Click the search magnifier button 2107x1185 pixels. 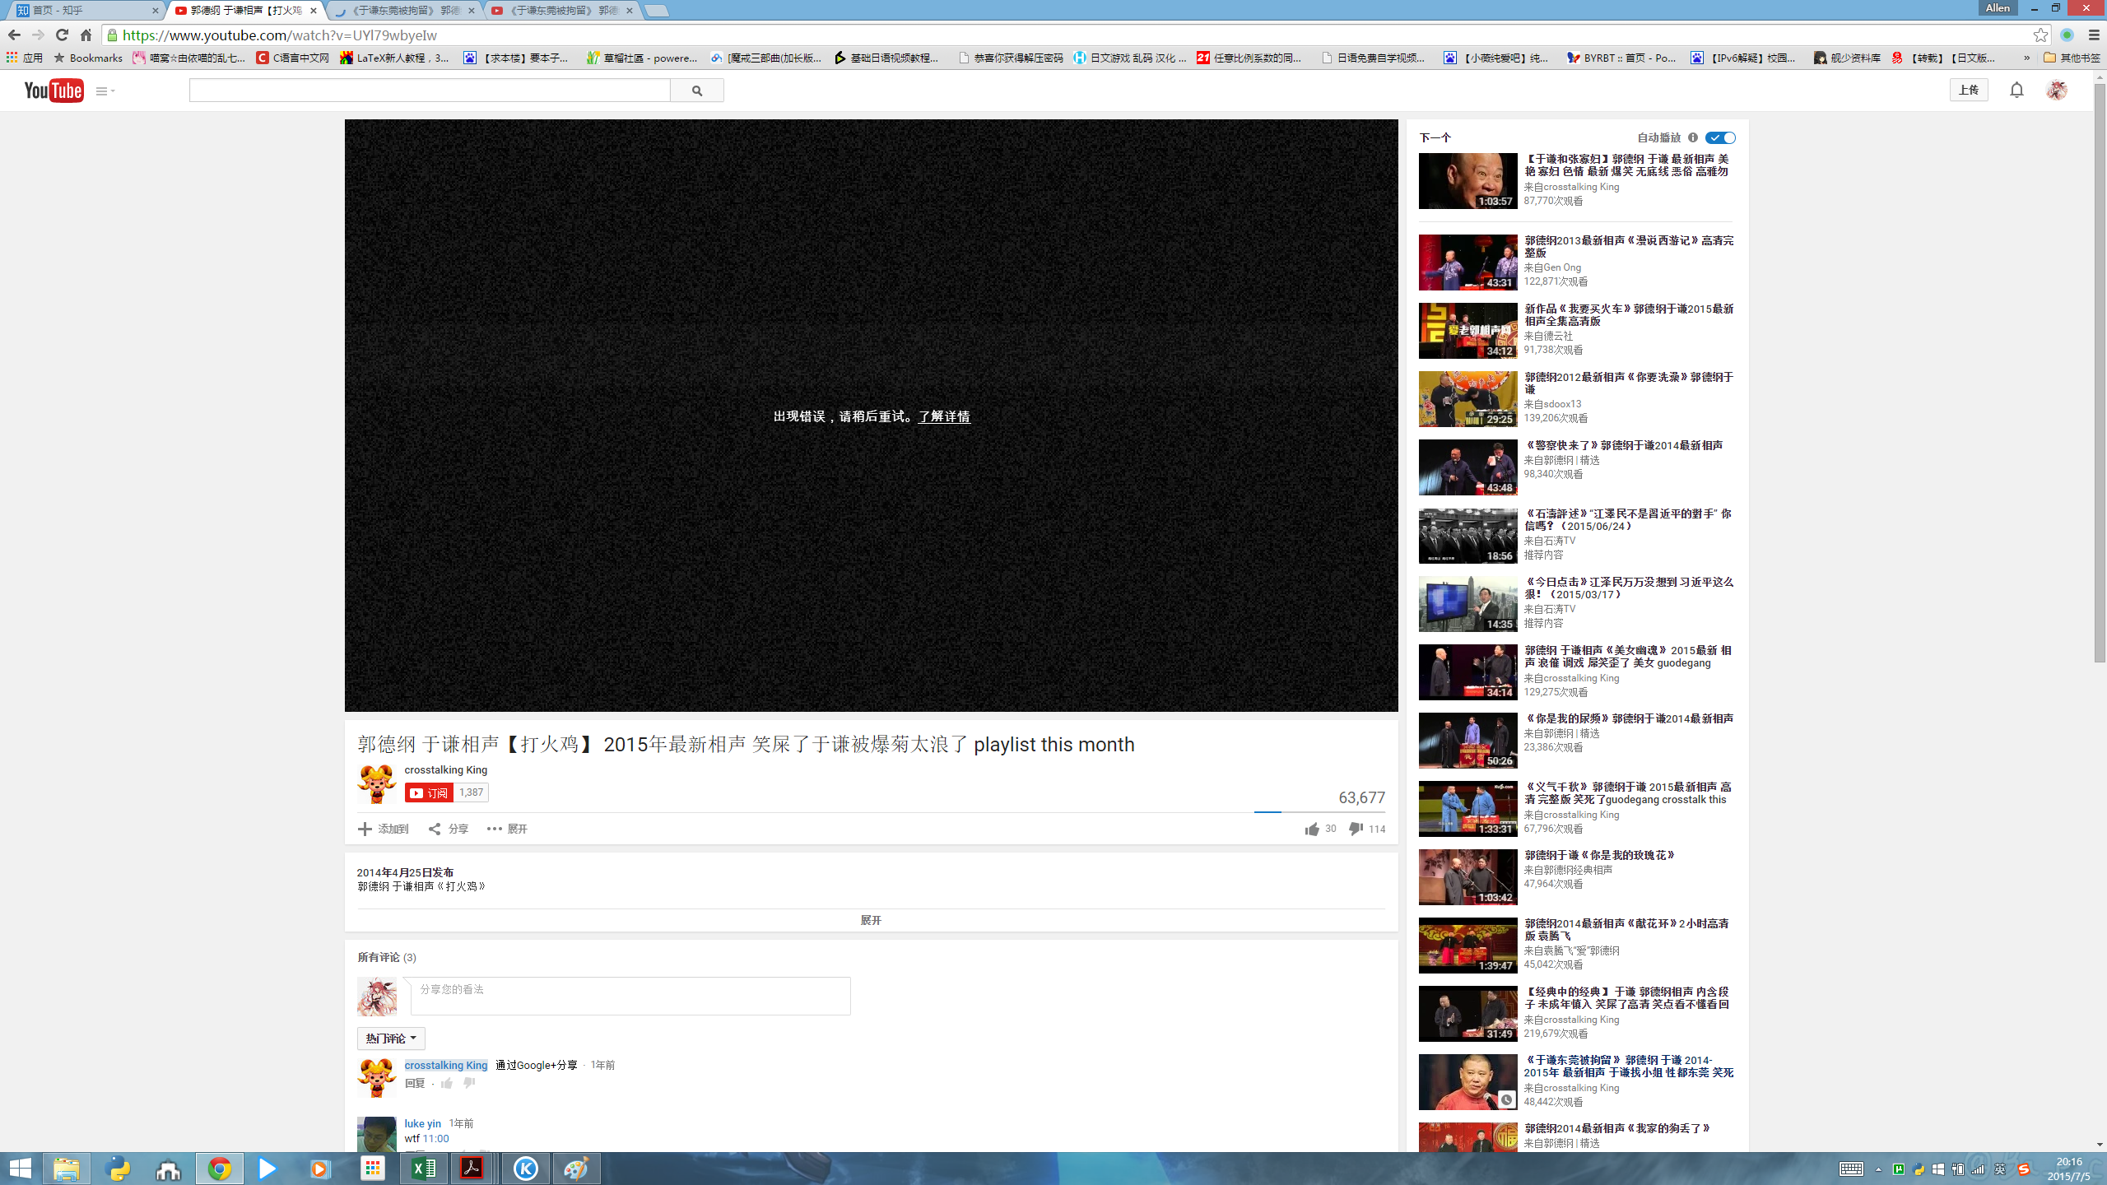[697, 91]
